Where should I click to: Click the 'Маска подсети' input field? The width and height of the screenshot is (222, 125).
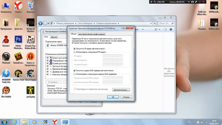(112, 60)
